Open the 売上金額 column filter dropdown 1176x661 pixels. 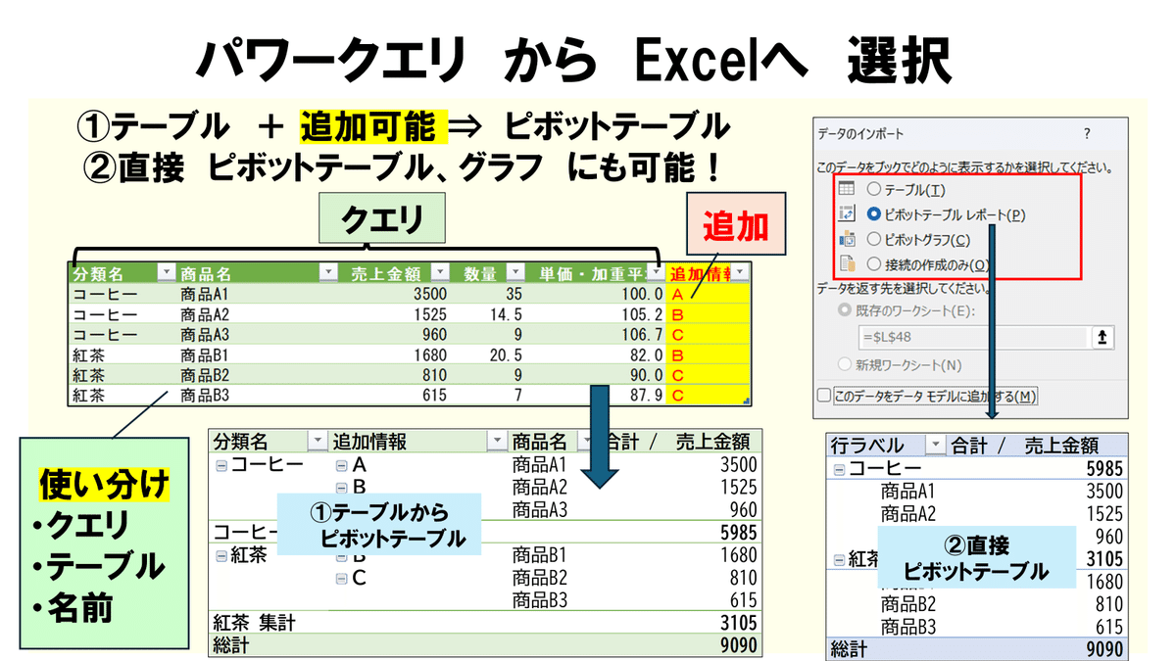tap(440, 273)
